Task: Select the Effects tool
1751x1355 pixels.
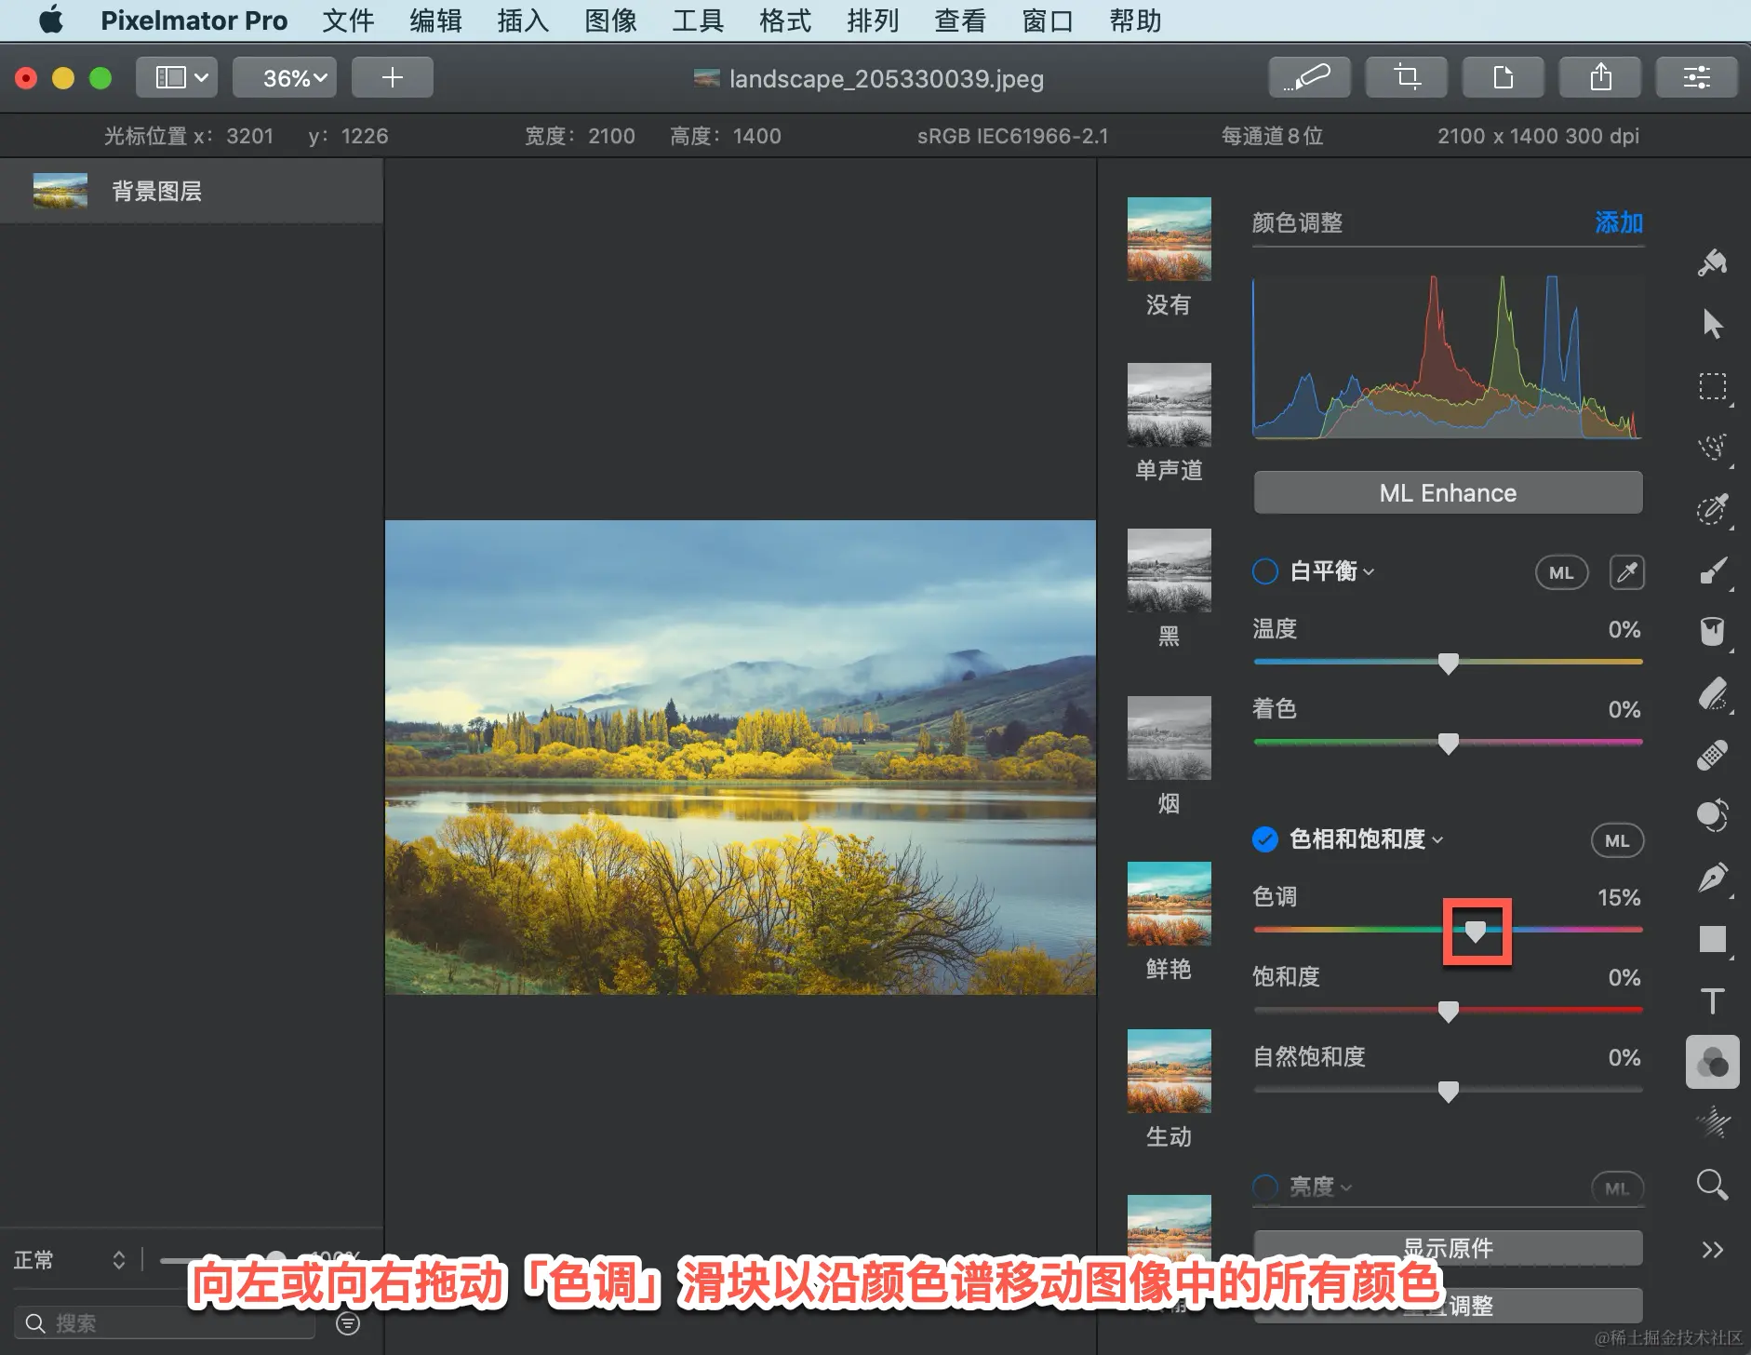Action: point(1712,1123)
